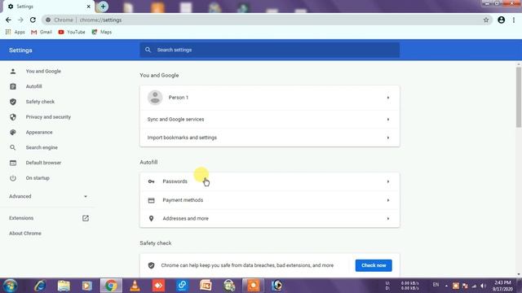
Task: Go back using the browser back arrow
Action: click(8, 20)
